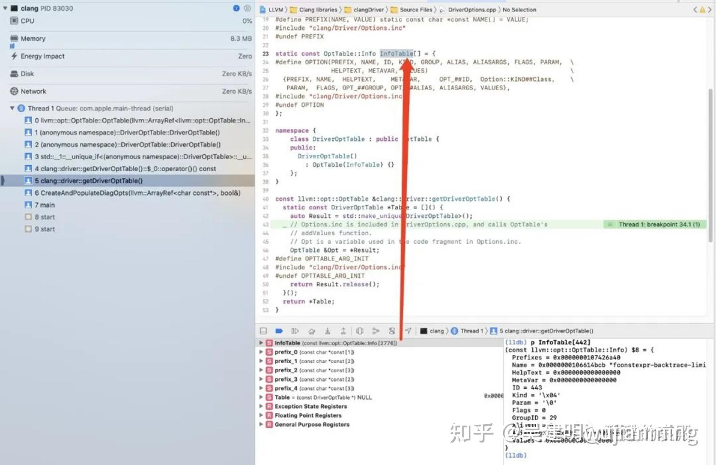This screenshot has height=465, width=716.
Task: Click Thread 1 queue row label
Action: tap(101, 108)
